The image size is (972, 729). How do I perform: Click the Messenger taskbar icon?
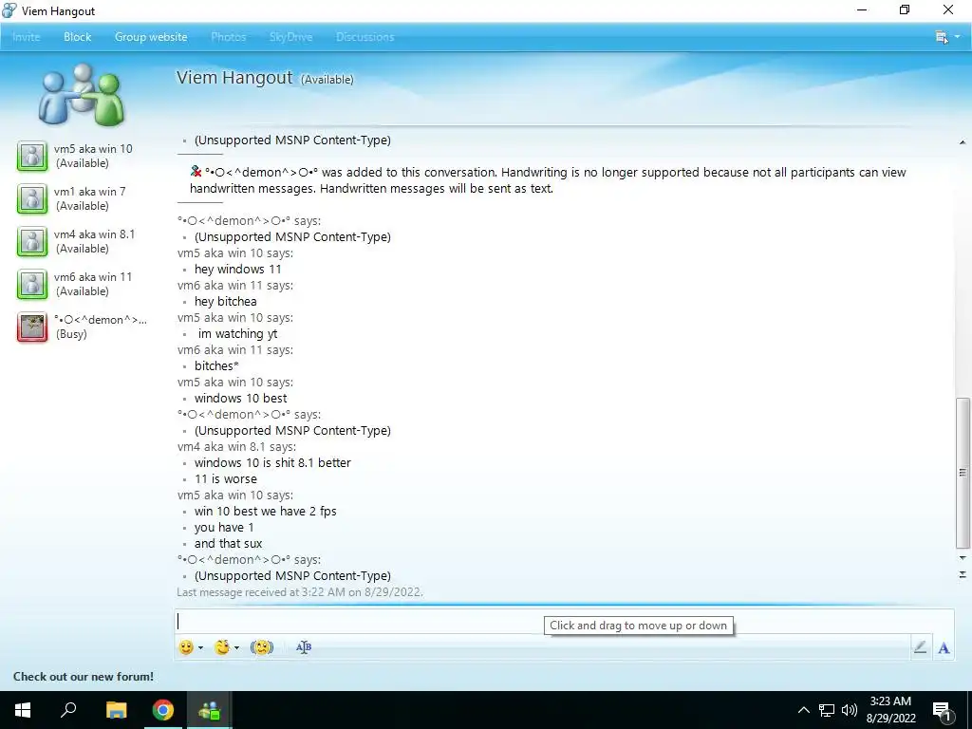(210, 710)
